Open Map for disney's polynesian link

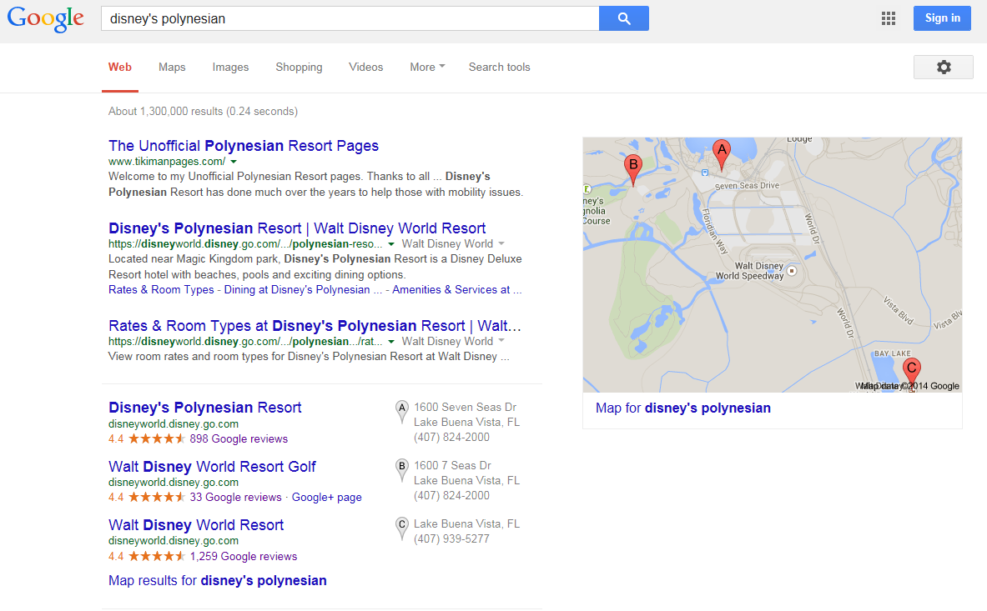[x=683, y=408]
